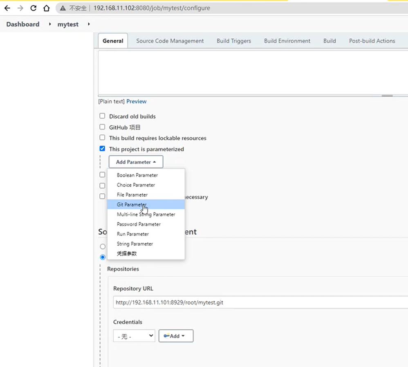Click the not-secure warning triangle icon
This screenshot has height=367, width=408.
click(63, 8)
